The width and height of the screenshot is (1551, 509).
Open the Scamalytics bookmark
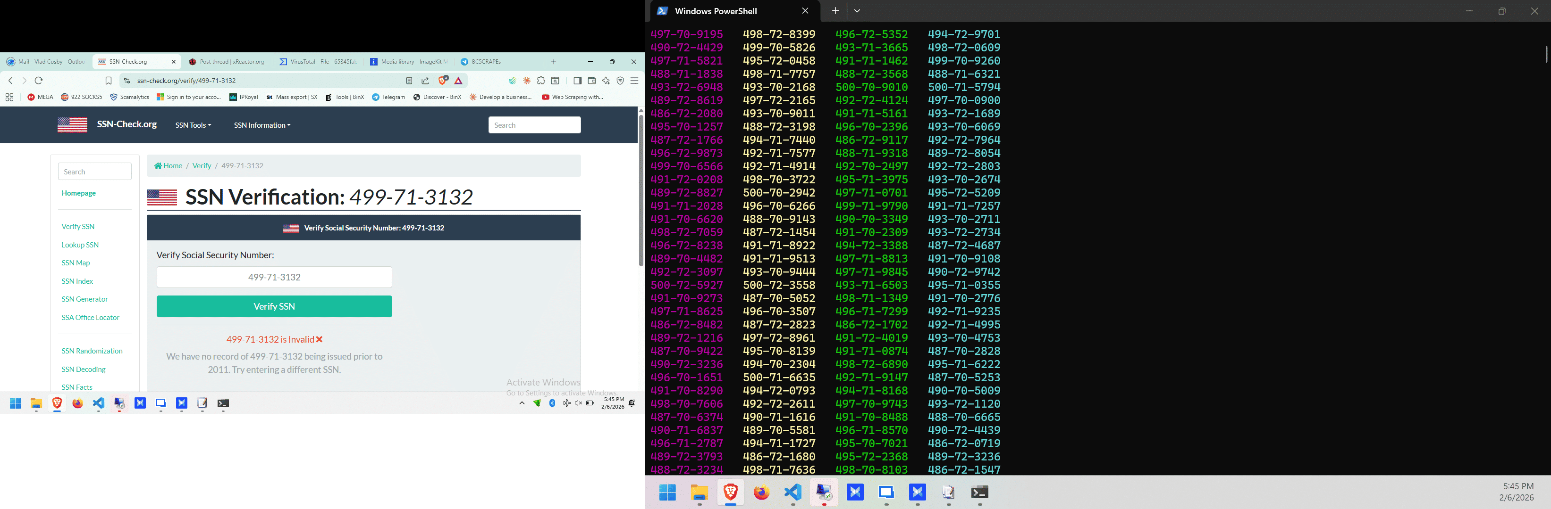pyautogui.click(x=129, y=97)
